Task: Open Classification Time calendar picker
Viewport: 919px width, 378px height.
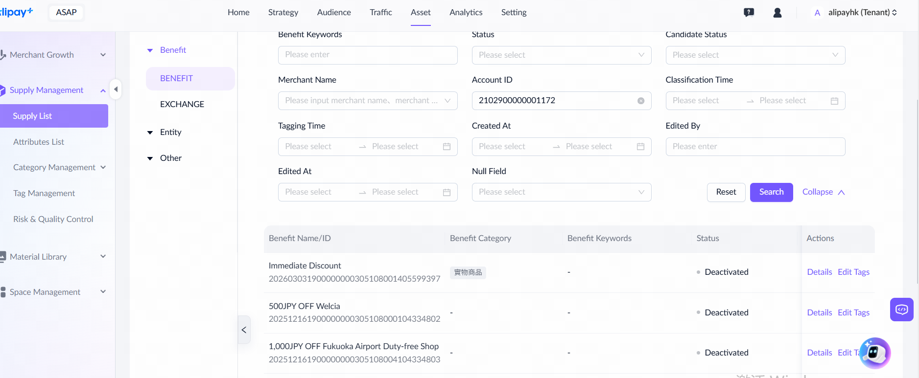Action: 834,101
